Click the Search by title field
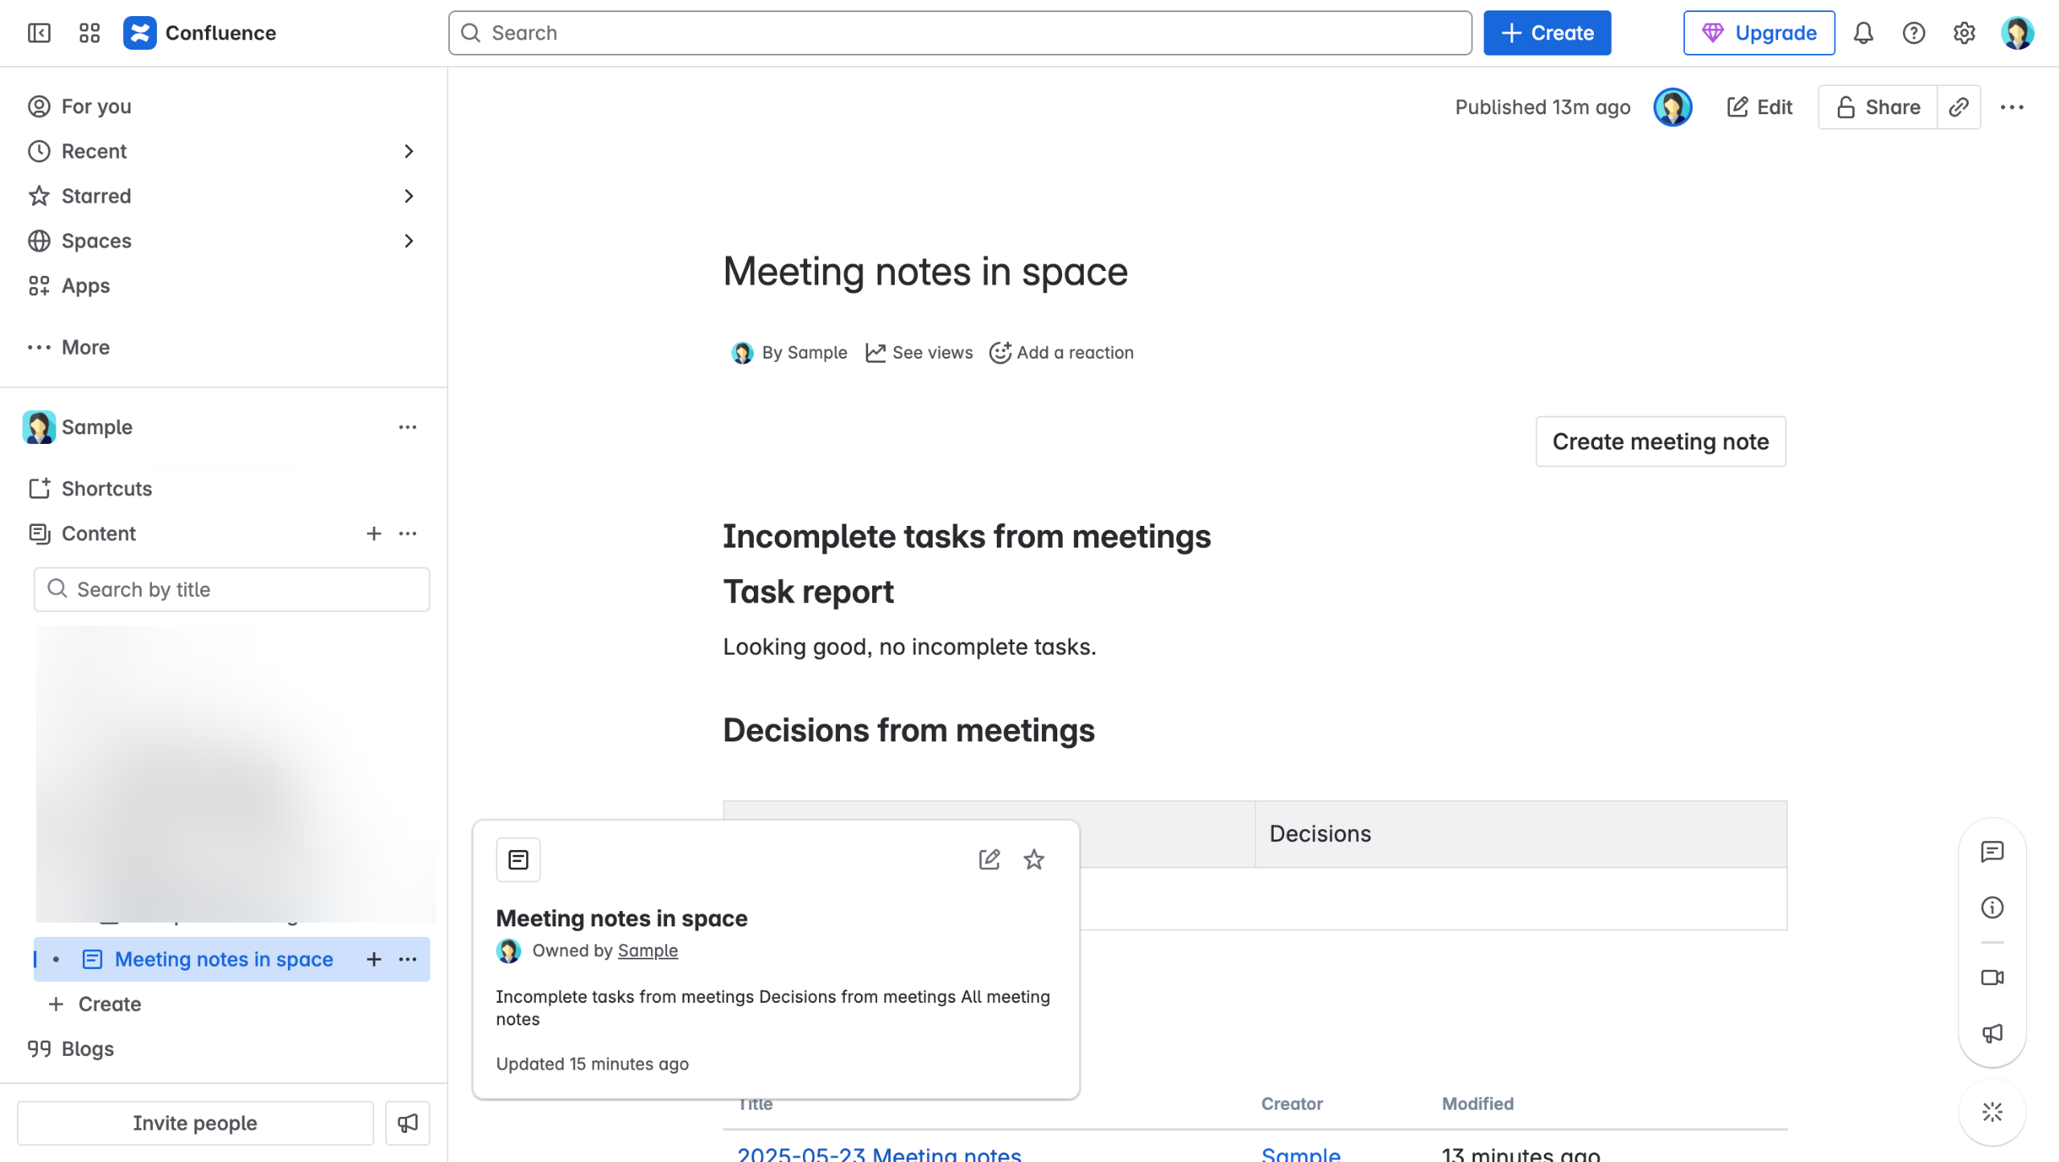Viewport: 2059px width, 1162px height. click(232, 589)
